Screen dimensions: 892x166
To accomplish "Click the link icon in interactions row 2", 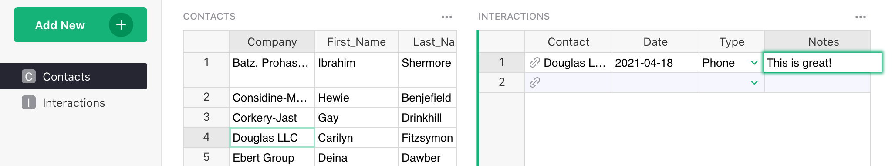I will (535, 82).
